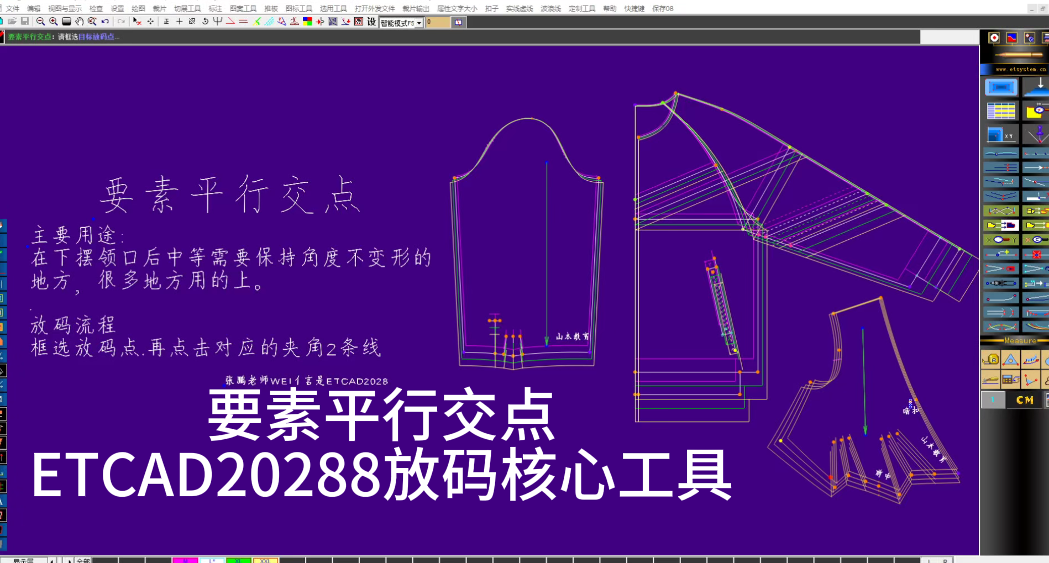
Task: Expand the camera/display dropdown next to input field
Action: (x=458, y=23)
